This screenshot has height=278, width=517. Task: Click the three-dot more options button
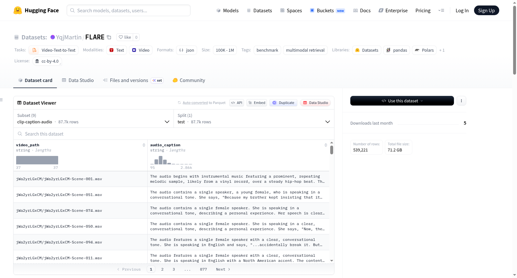[x=461, y=101]
